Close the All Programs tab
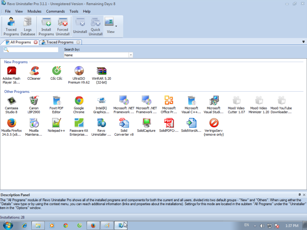 pyautogui.click(x=36, y=42)
